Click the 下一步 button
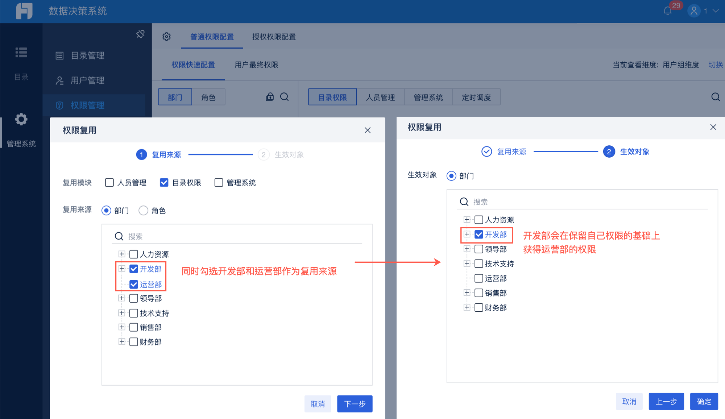The height and width of the screenshot is (419, 725). 355,403
